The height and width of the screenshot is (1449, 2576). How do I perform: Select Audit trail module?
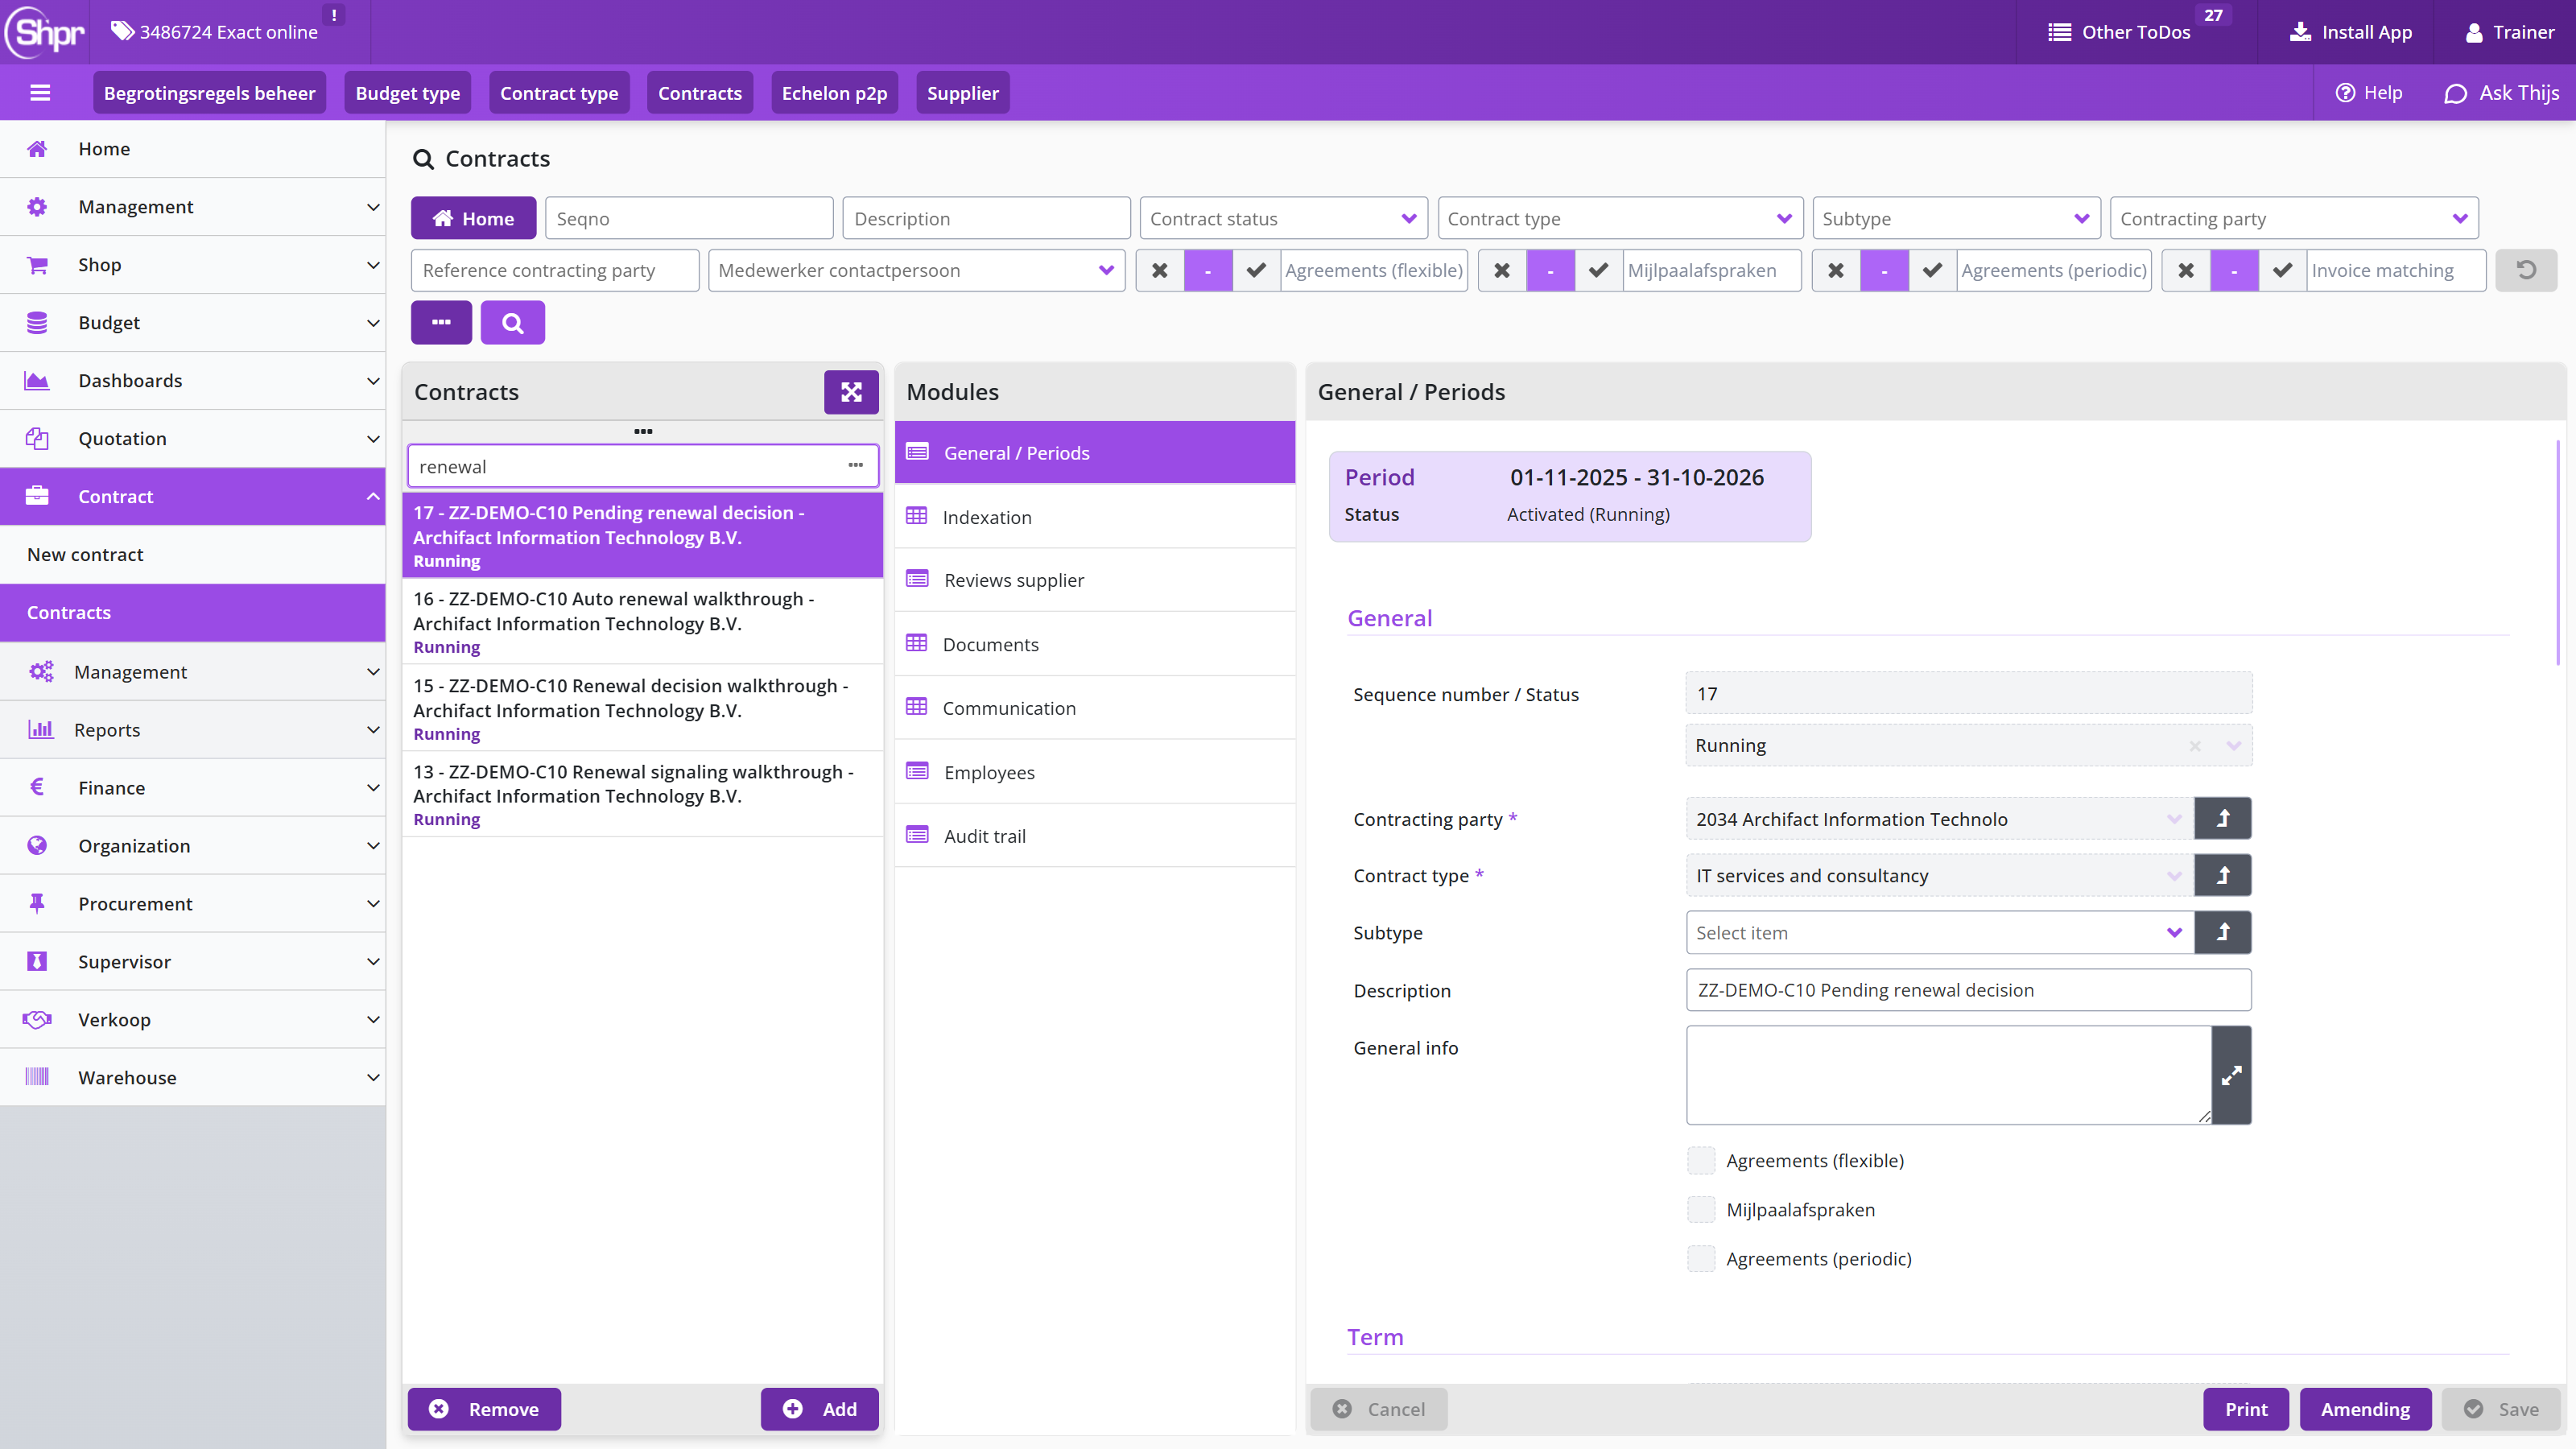coord(1095,835)
